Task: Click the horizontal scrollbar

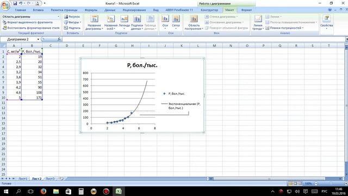Action: point(269,179)
